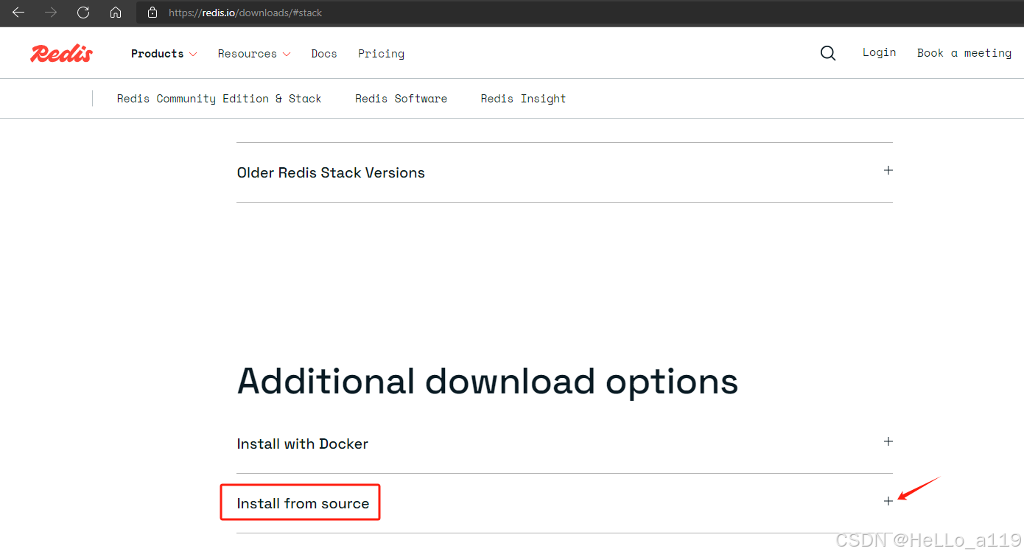Image resolution: width=1024 pixels, height=557 pixels.
Task: Click Older Redis Stack Versions heading
Action: 331,172
